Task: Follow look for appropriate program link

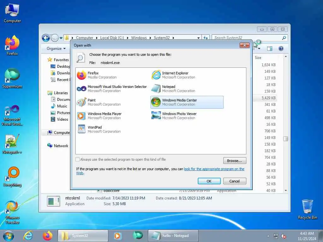Action: (x=214, y=169)
